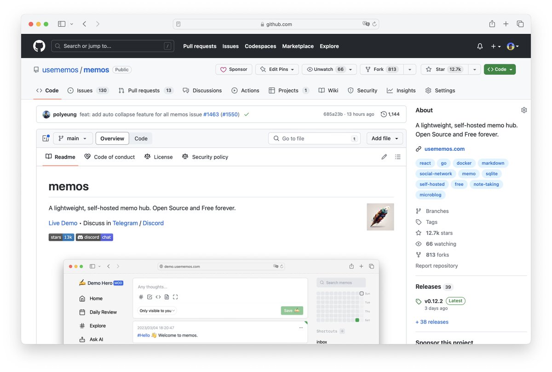
Task: Click the Go to file search field
Action: coord(315,138)
